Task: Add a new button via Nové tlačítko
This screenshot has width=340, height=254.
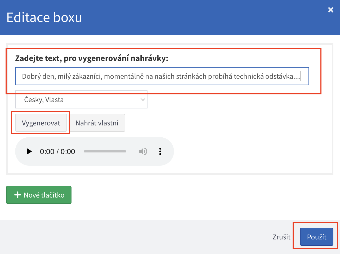Action: tap(39, 195)
